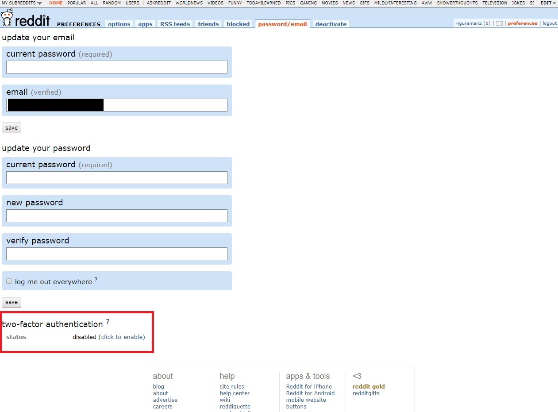Viewport: 558px width, 412px height.
Task: Switch to the options tab
Action: 119,24
